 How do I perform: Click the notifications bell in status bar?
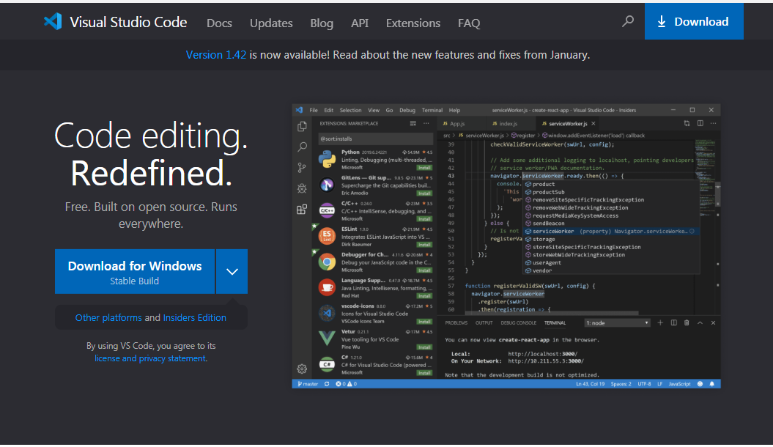pyautogui.click(x=712, y=384)
